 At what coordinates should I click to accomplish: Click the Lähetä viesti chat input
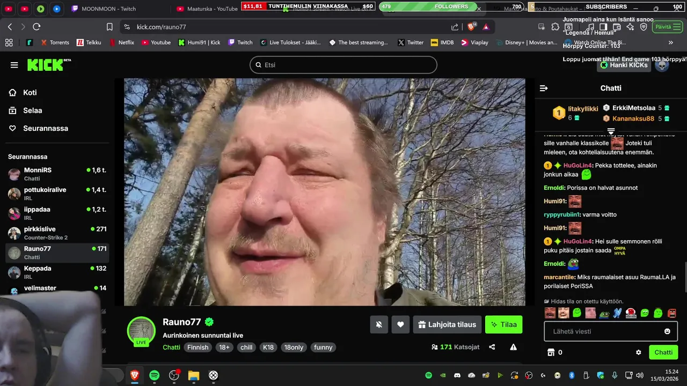pos(611,331)
